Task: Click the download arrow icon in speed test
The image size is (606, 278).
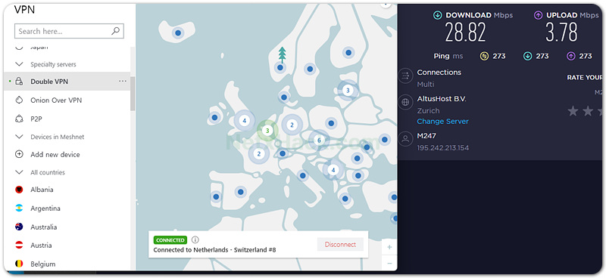Action: click(x=438, y=15)
